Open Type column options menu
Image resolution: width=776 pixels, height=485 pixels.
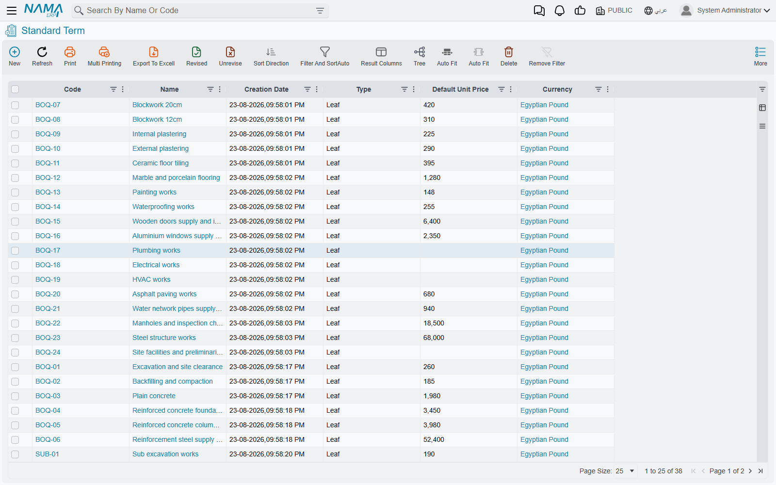click(414, 89)
